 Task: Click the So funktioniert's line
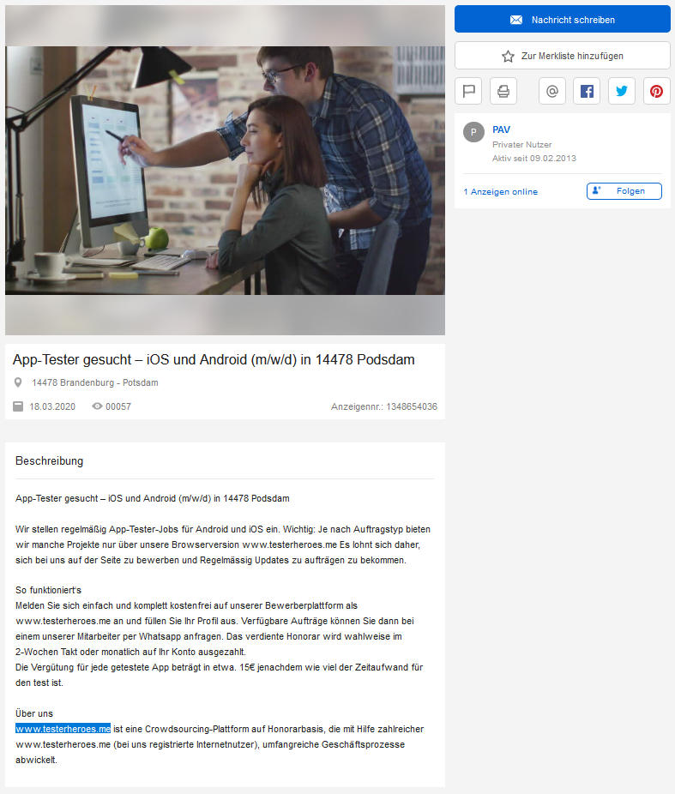48,590
